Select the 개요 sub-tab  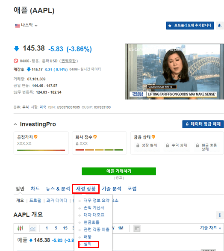(x=20, y=200)
